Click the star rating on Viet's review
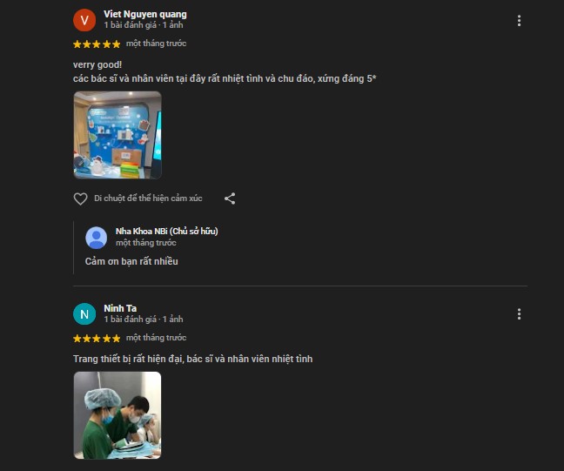This screenshot has height=471, width=564. (97, 44)
